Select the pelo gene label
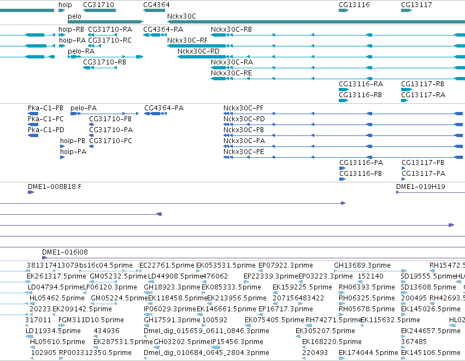Viewport: 465px width, 361px height. pyautogui.click(x=74, y=16)
